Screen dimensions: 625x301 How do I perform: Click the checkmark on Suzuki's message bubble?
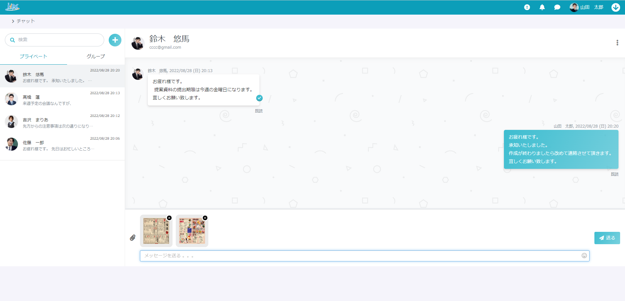point(259,98)
